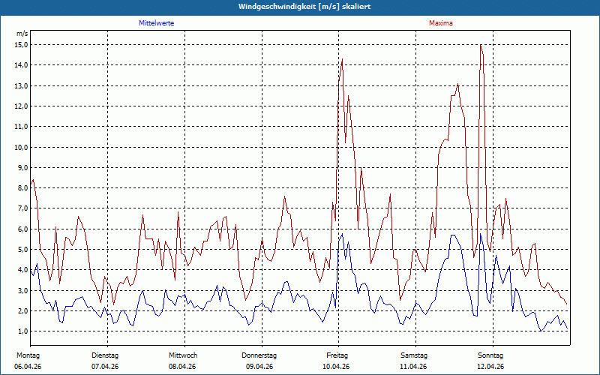Click the date 09.04.26
Image resolution: width=600 pixels, height=375 pixels.
pyautogui.click(x=259, y=367)
